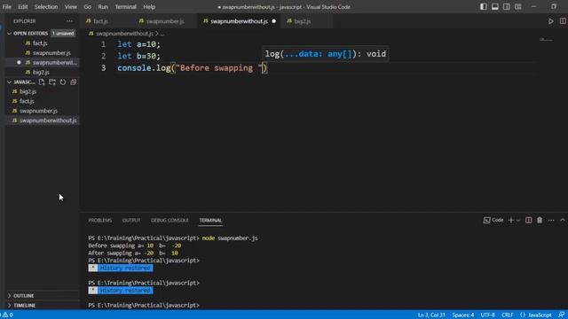The height and width of the screenshot is (319, 568).
Task: Open big2.js in Open Editors list
Action: [x=41, y=72]
